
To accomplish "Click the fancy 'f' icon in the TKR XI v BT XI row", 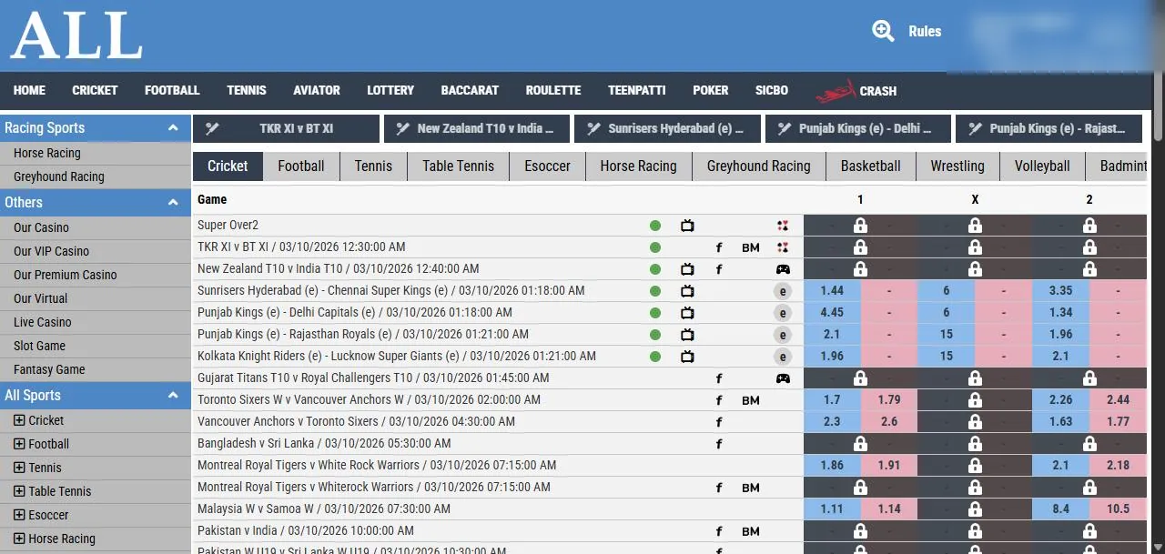I will coord(719,247).
